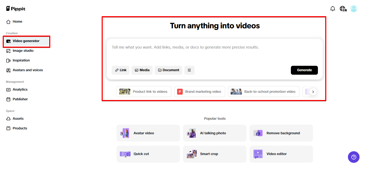The height and width of the screenshot is (172, 369).
Task: Go to the Home menu item
Action: [17, 22]
